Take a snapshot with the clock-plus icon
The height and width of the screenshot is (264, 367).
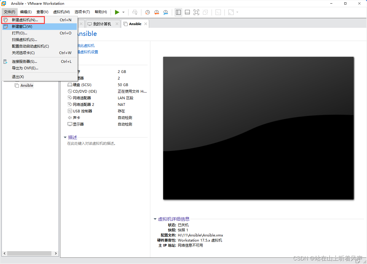[x=148, y=12]
